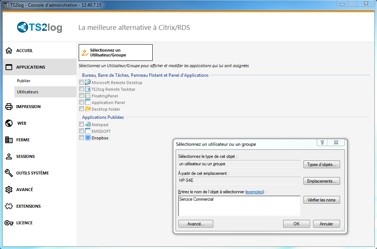377x249 pixels.
Task: Check the Notepad checkbox
Action: [82, 125]
